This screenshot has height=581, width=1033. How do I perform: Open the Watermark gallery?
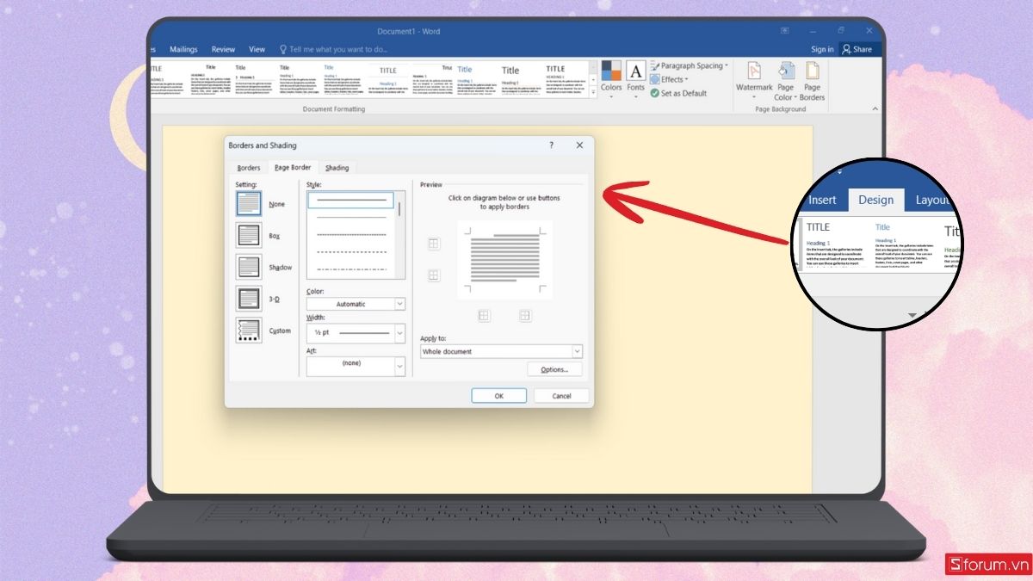754,80
